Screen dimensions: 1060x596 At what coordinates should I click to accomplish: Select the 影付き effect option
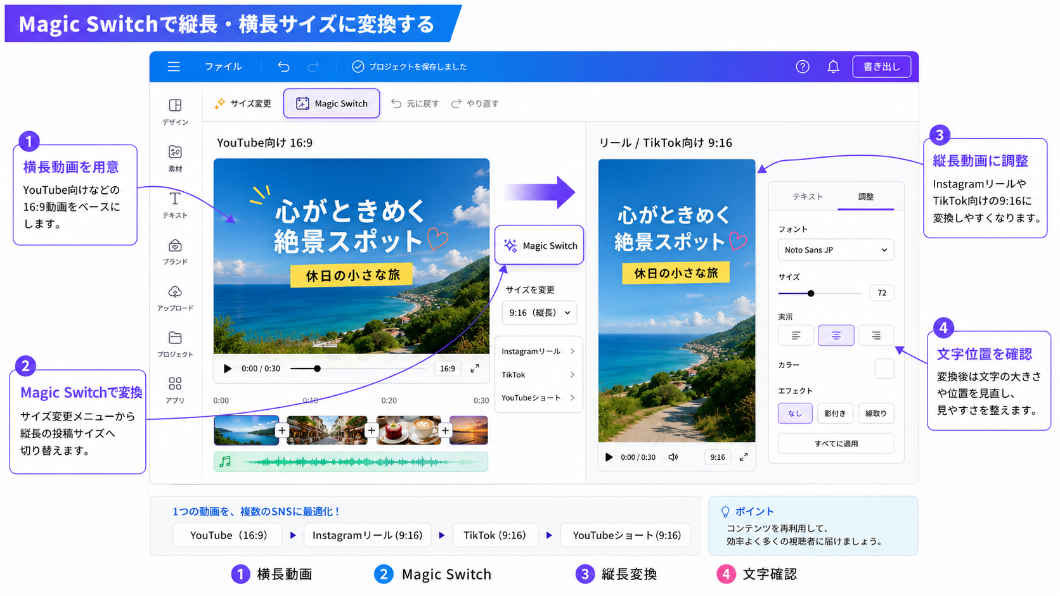tap(835, 413)
